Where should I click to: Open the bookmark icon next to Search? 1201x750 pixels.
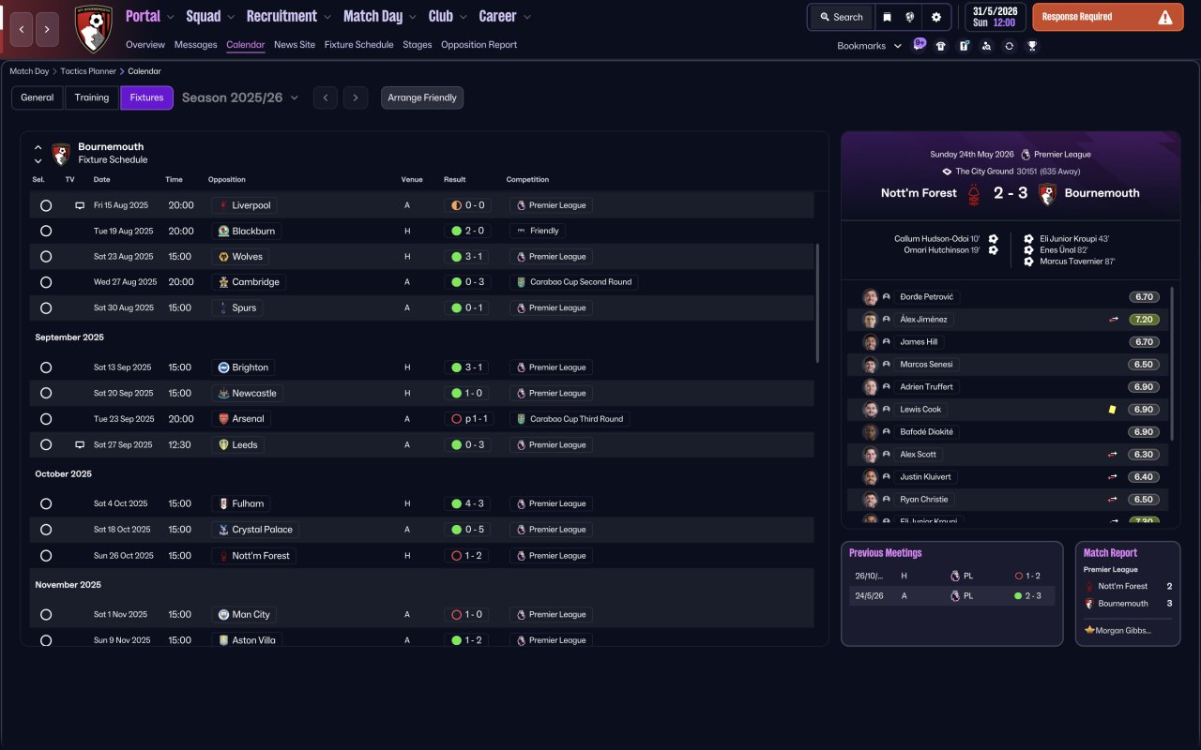[887, 17]
